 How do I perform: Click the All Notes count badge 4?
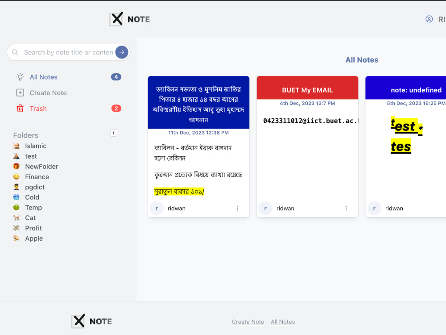click(116, 77)
